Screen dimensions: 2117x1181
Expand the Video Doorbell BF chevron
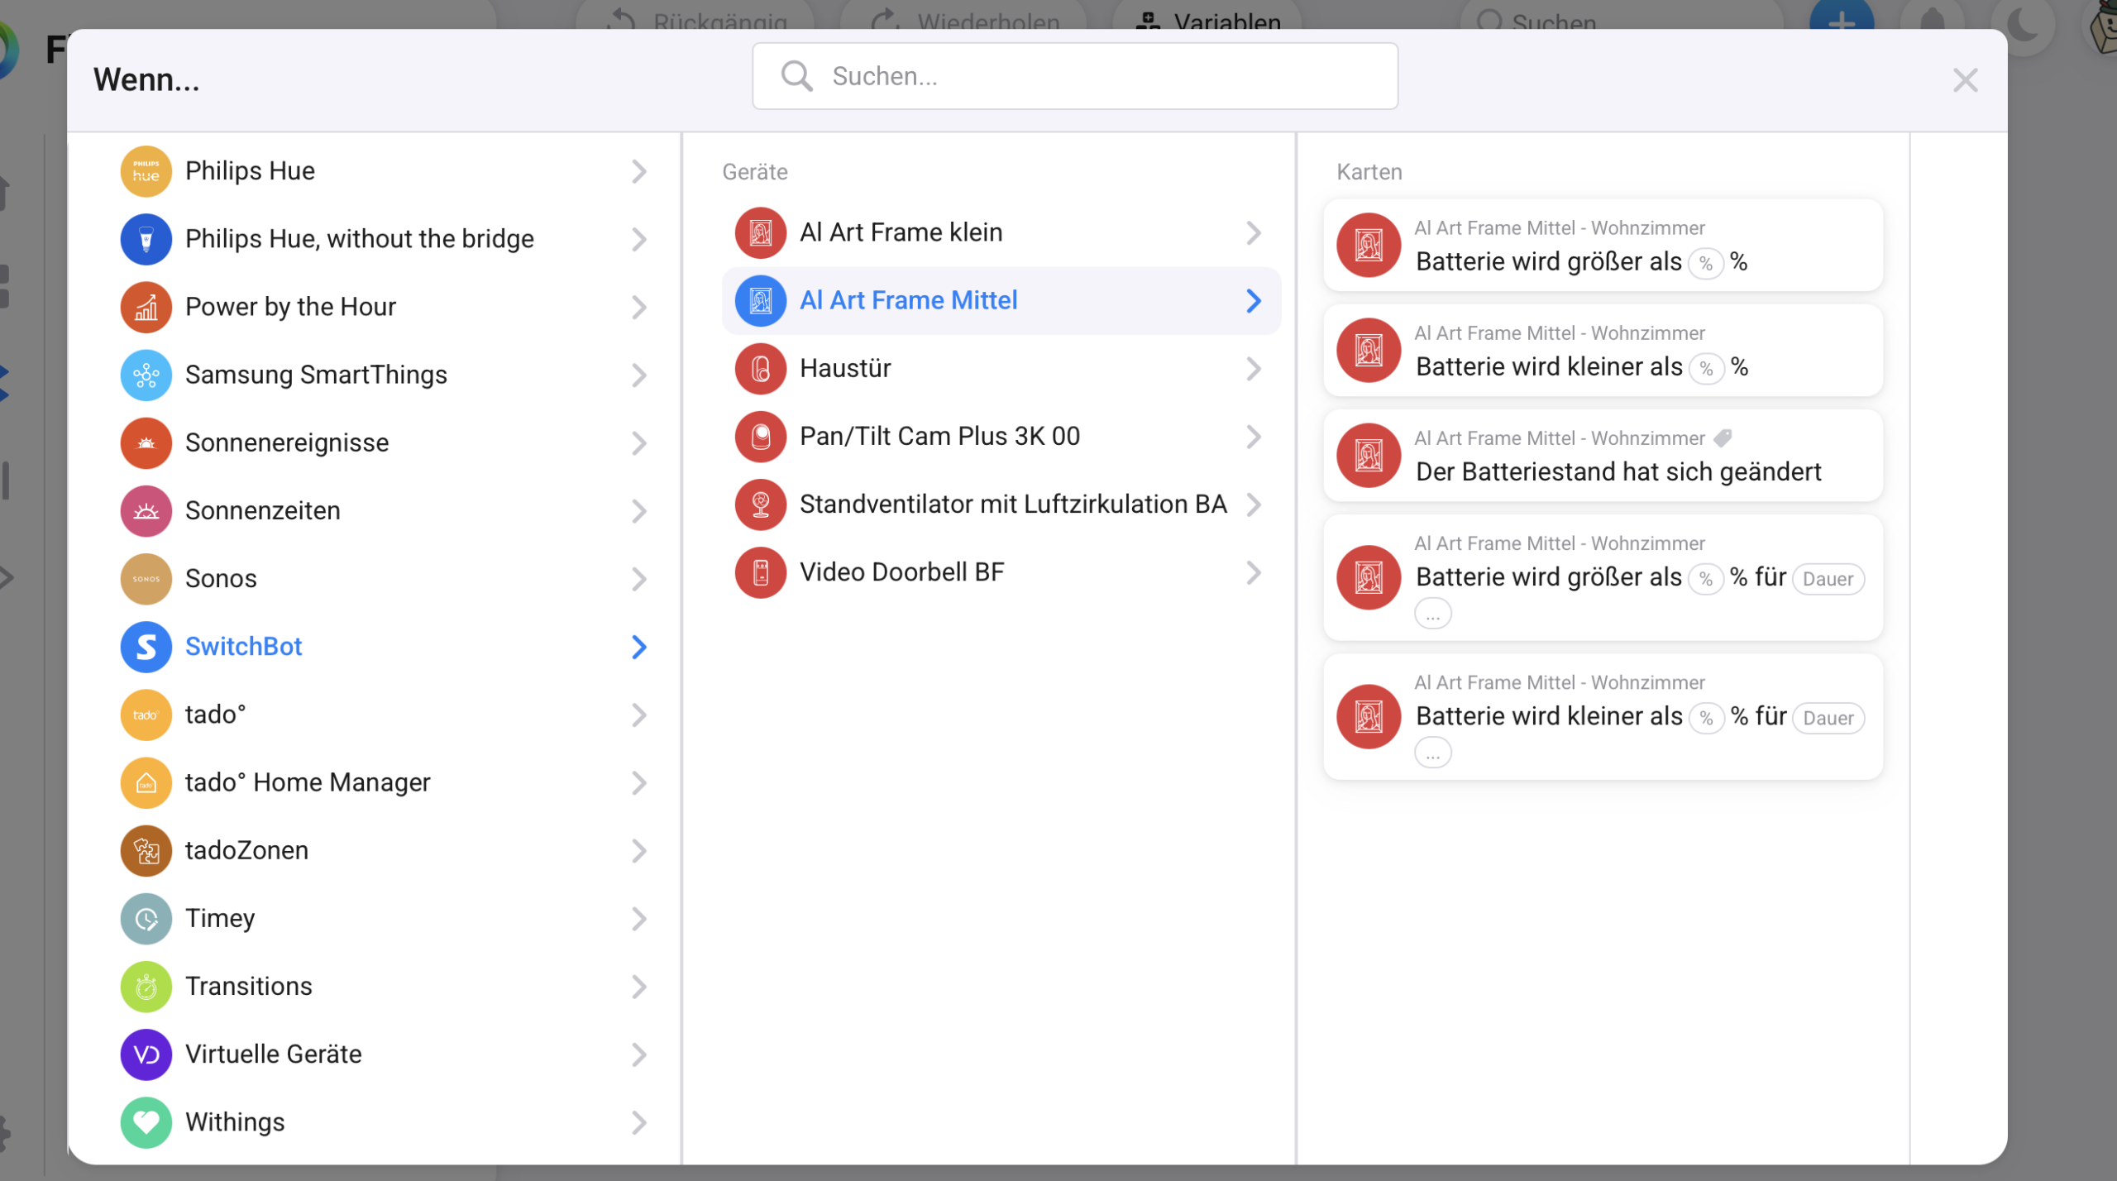coord(1254,571)
